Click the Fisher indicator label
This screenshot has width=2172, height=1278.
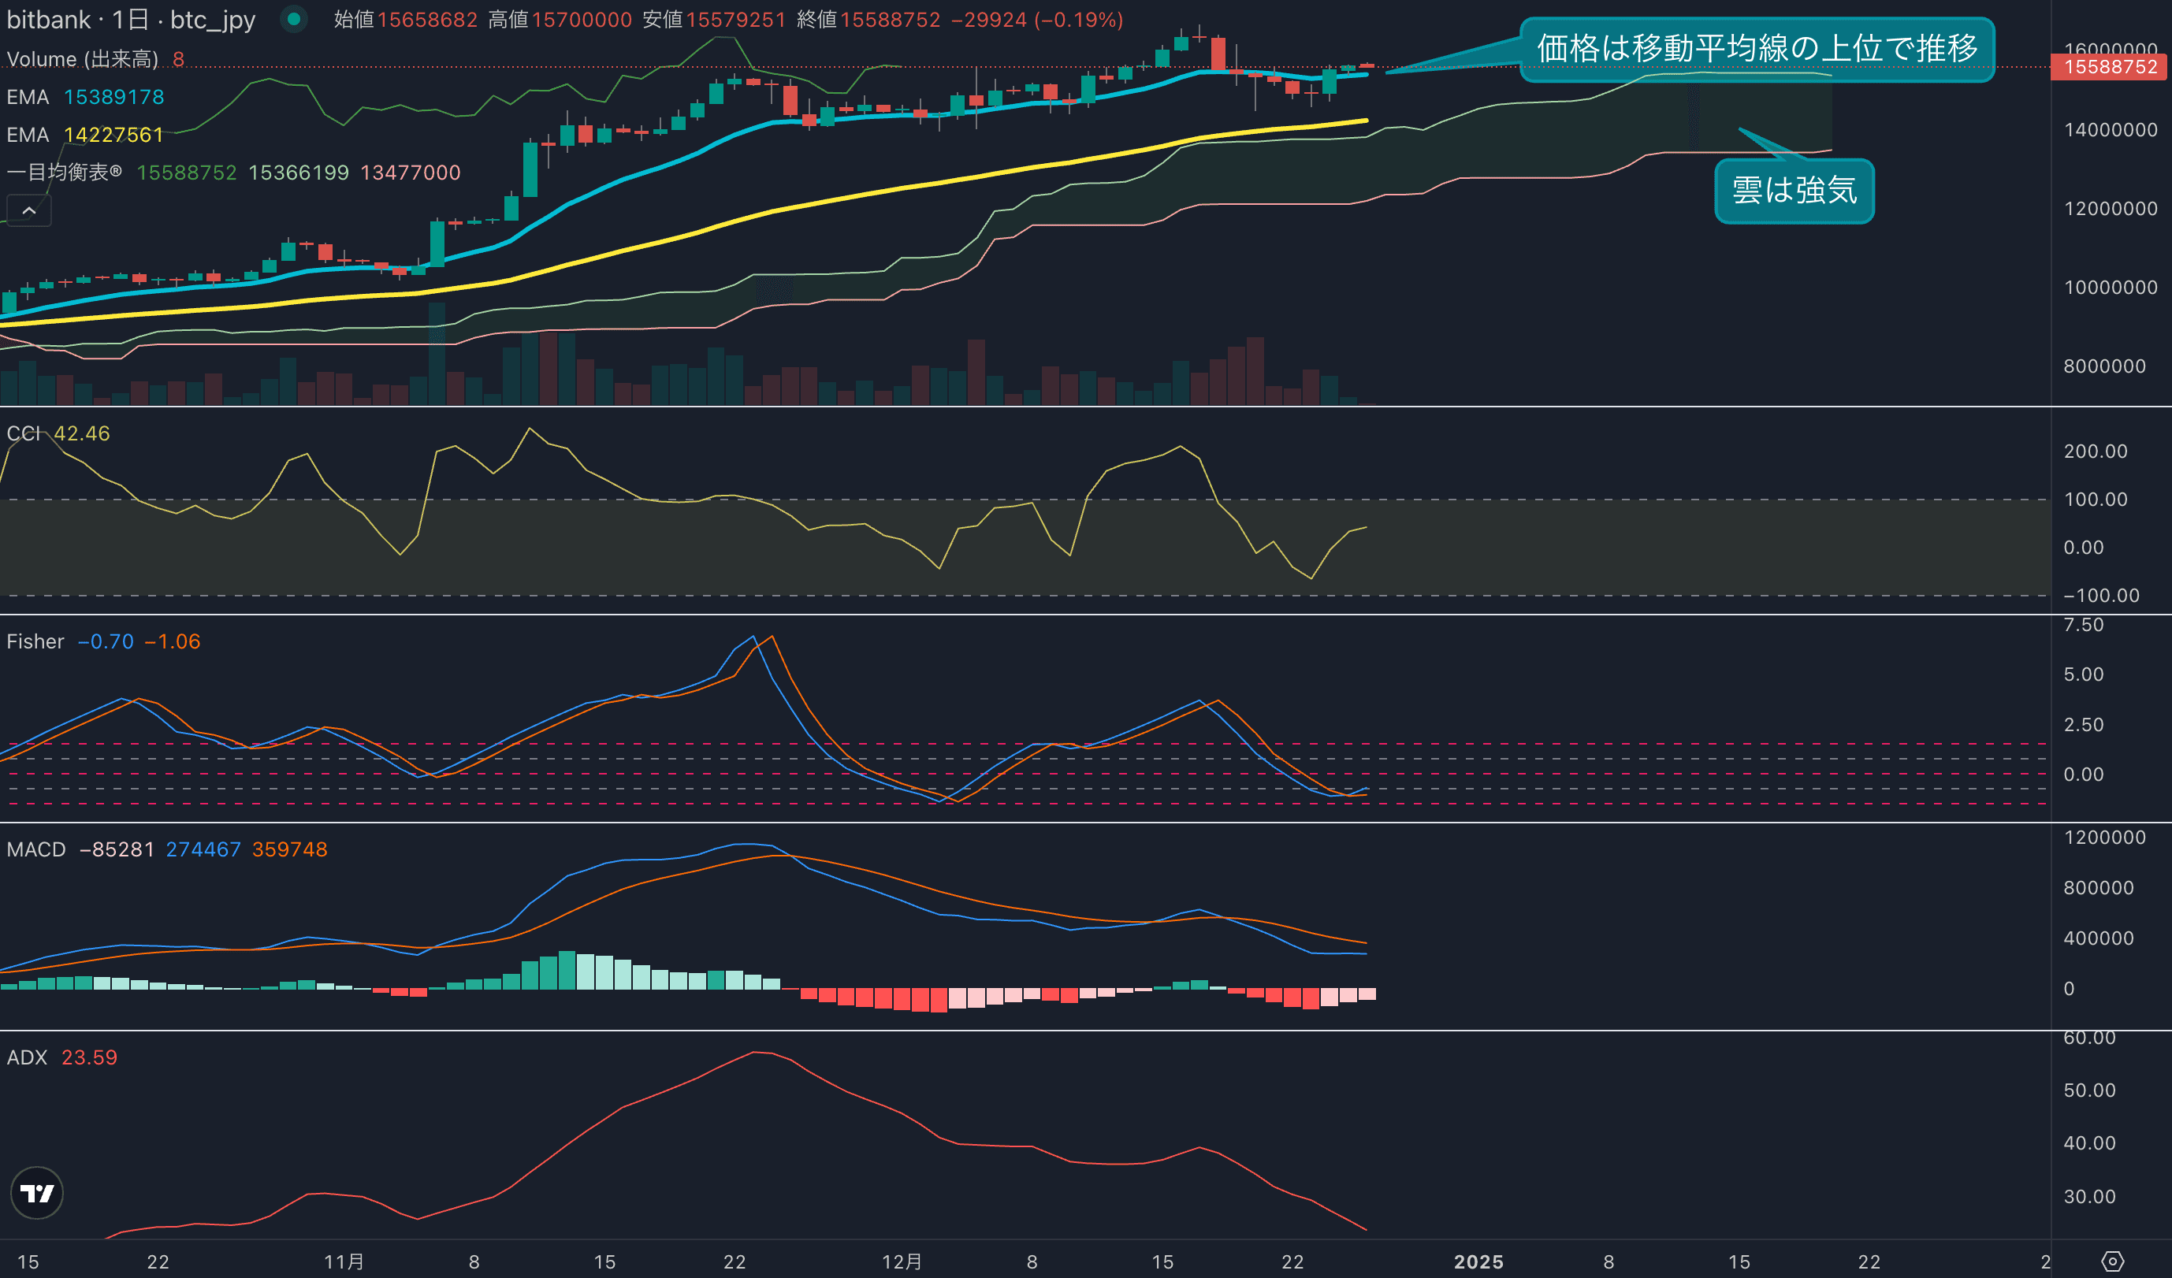35,641
